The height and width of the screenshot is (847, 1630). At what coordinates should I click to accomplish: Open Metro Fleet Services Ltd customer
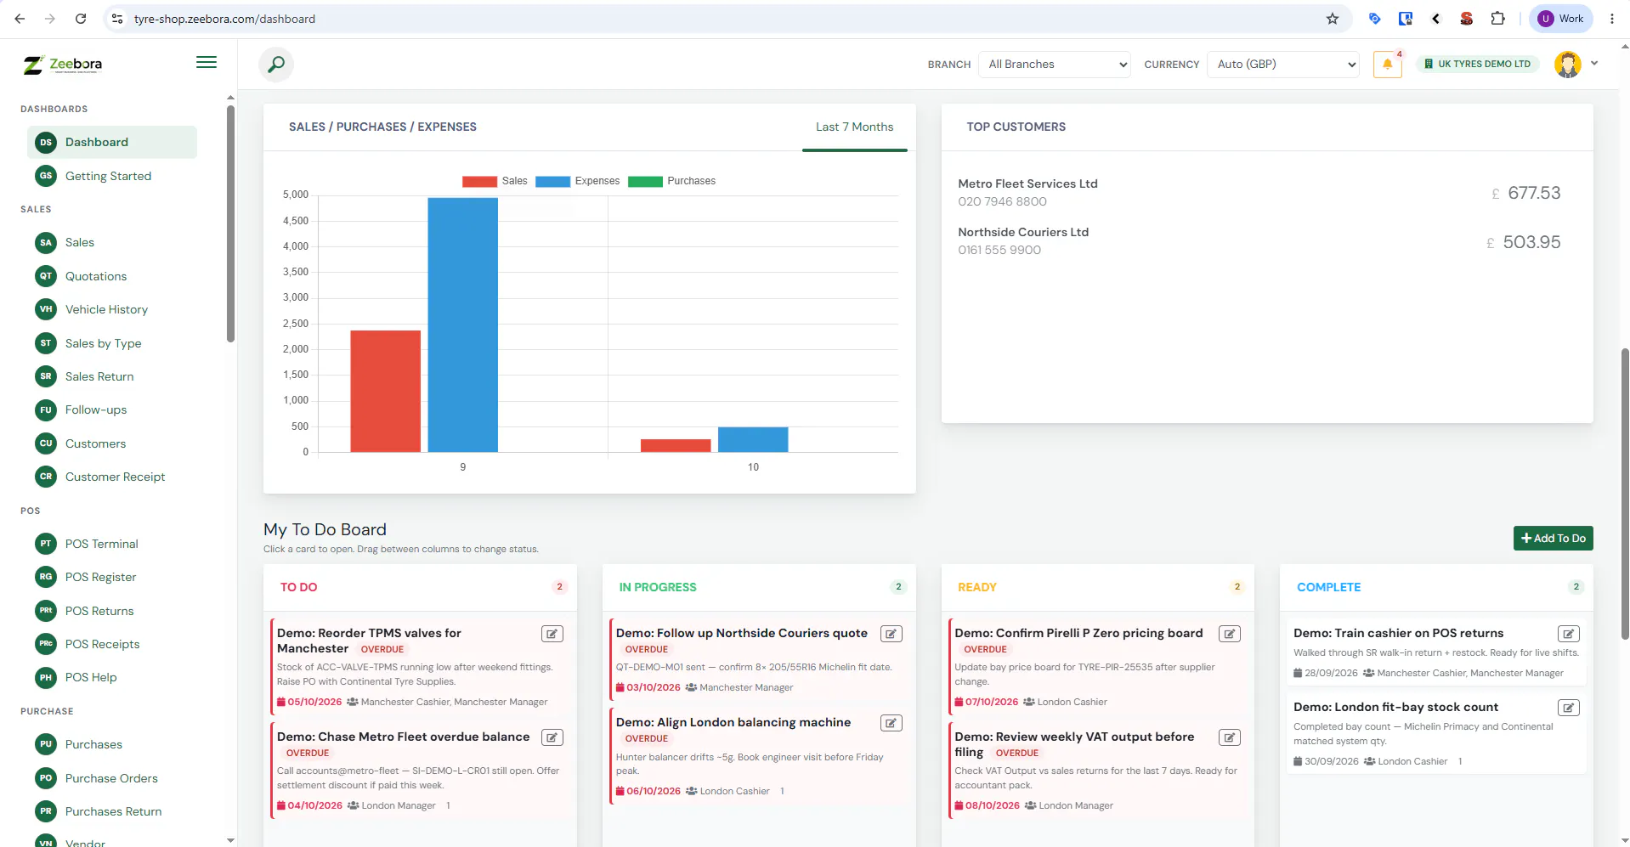(x=1027, y=184)
